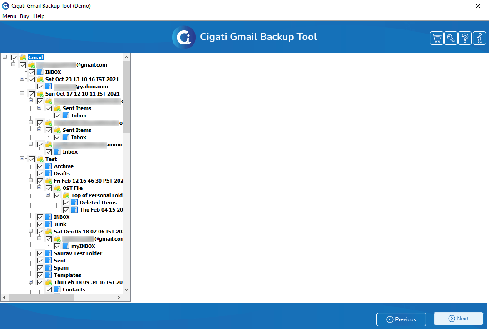Click the mail icon beside Contacts
489x329 pixels.
(57, 290)
